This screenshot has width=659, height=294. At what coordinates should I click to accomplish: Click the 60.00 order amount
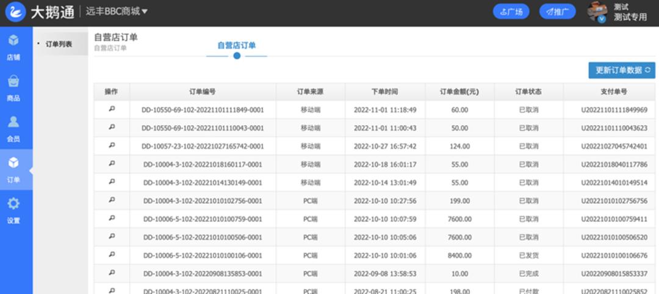(x=460, y=110)
